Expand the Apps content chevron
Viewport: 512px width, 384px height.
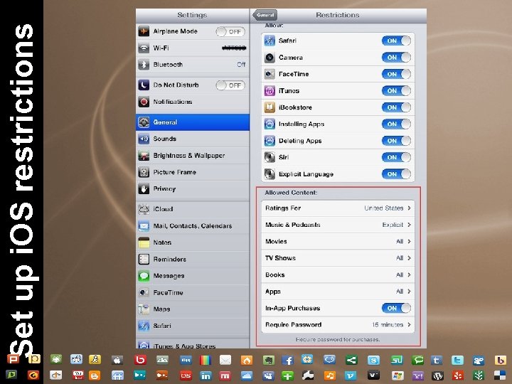point(409,292)
